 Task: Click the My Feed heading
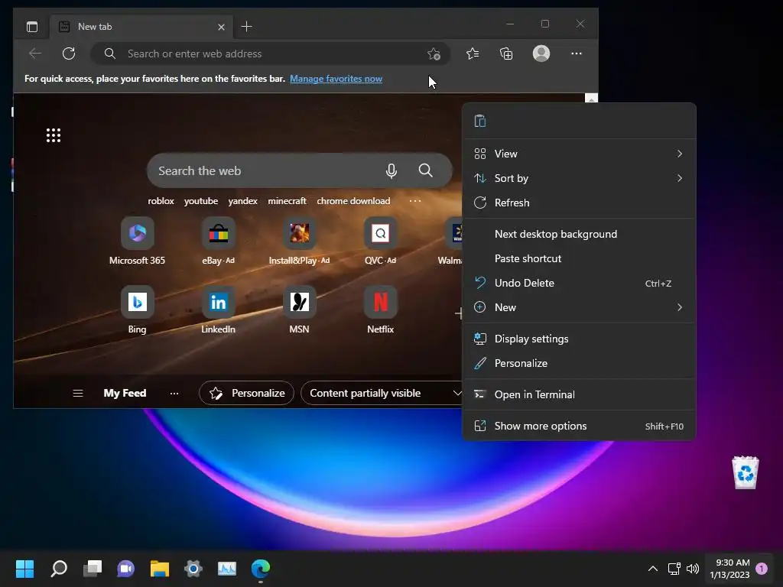click(x=125, y=394)
